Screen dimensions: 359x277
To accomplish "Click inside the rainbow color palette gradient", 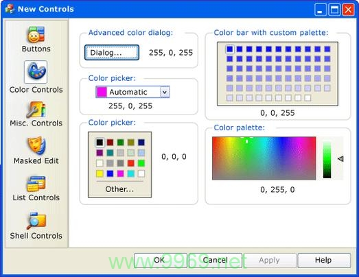I will click(x=264, y=158).
